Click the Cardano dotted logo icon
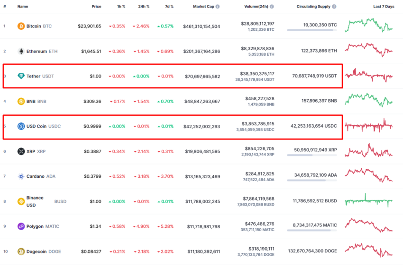The height and width of the screenshot is (268, 403). pos(21,176)
